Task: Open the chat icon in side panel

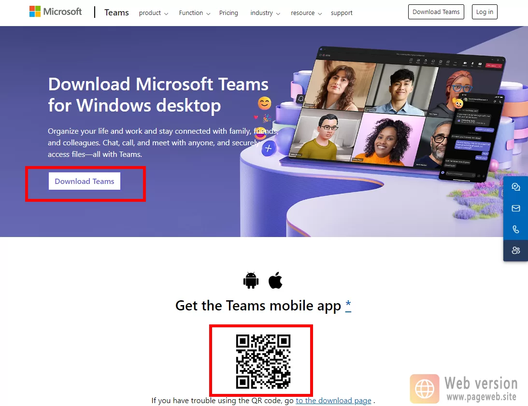Action: tap(515, 187)
